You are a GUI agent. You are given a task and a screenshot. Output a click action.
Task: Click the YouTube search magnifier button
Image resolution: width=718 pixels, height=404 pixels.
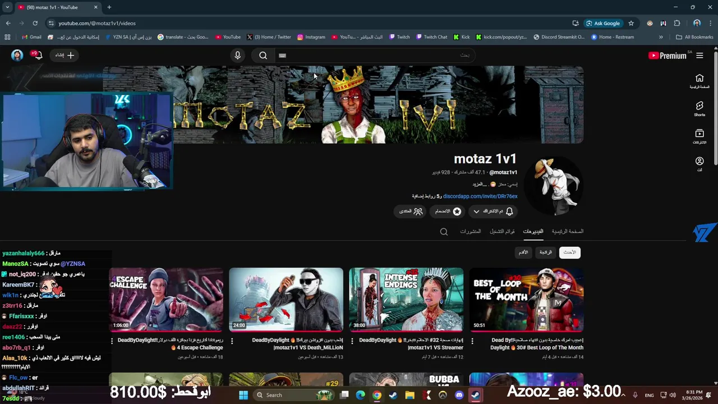click(x=263, y=55)
